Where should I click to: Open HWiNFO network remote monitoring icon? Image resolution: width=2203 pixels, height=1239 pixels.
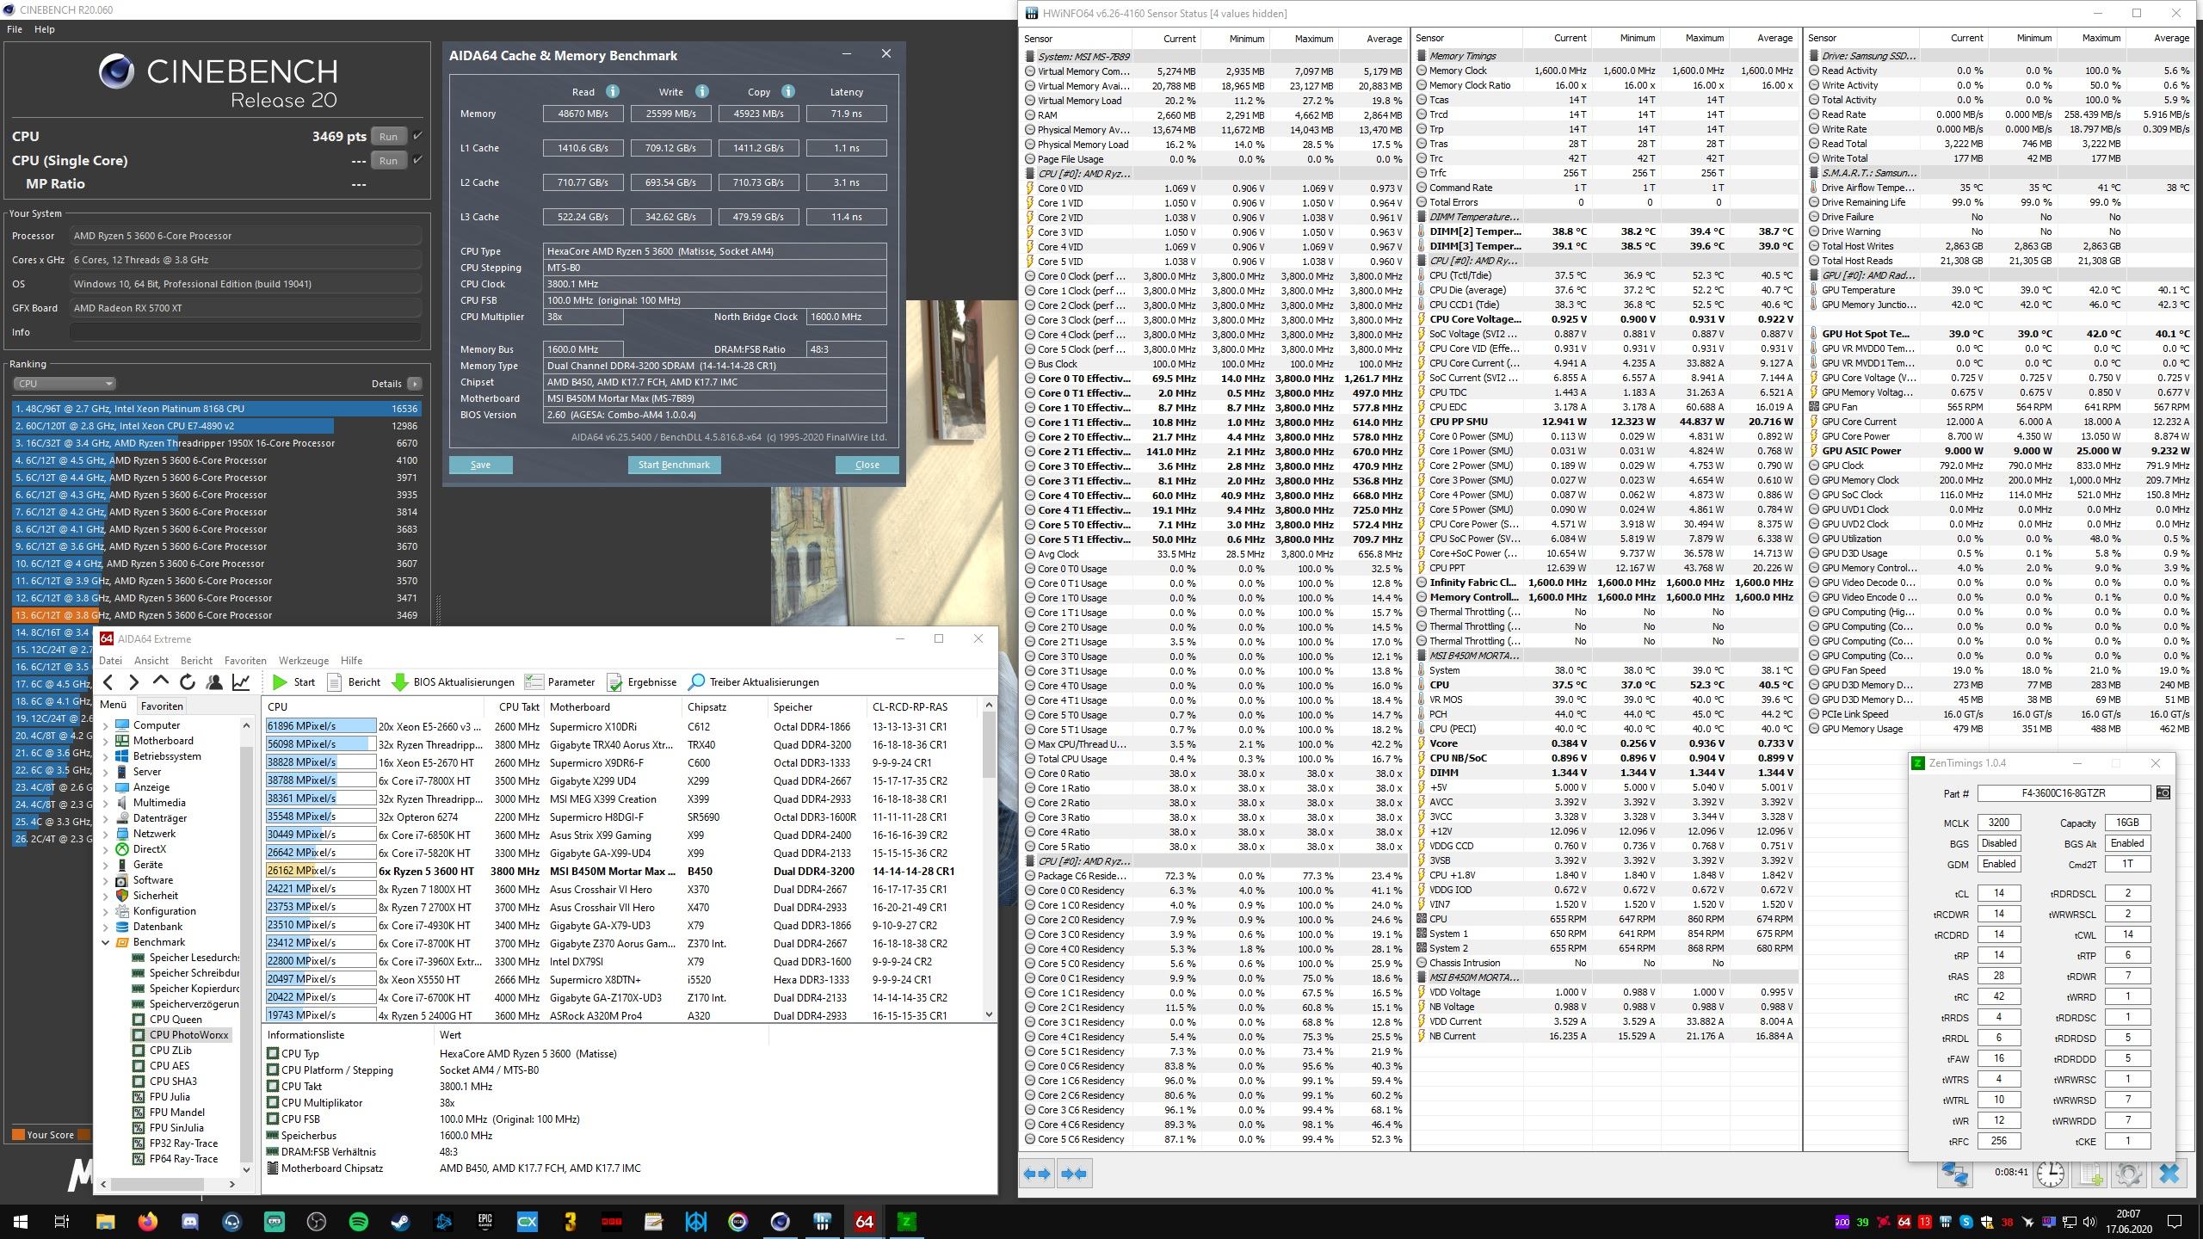[1954, 1174]
